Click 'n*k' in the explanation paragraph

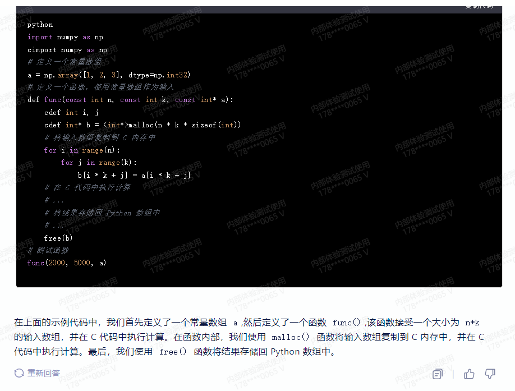472,323
